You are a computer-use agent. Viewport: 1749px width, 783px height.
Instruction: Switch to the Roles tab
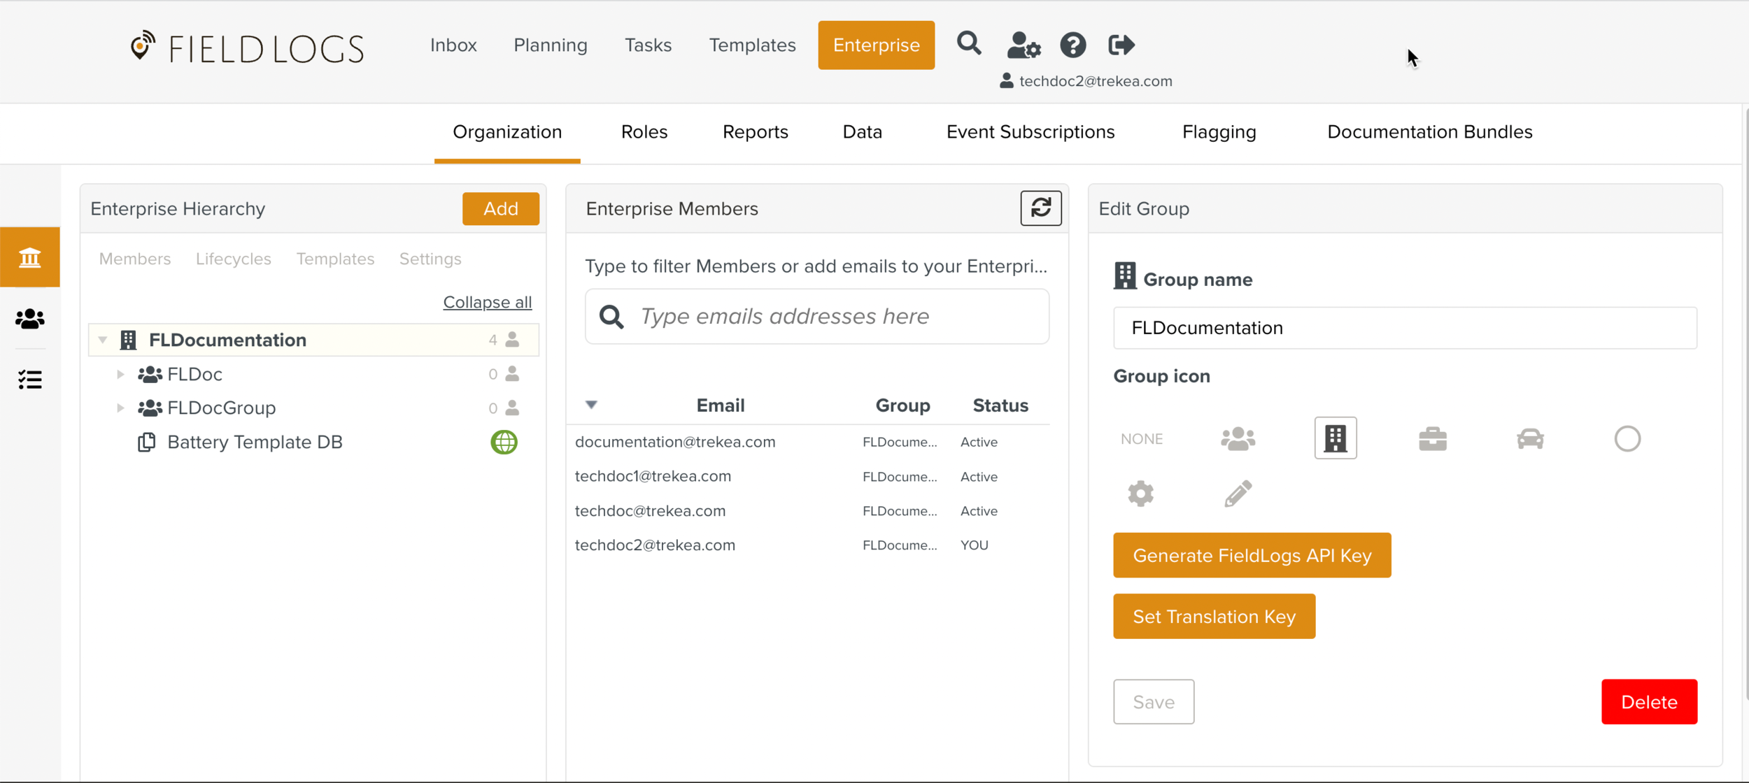(644, 132)
